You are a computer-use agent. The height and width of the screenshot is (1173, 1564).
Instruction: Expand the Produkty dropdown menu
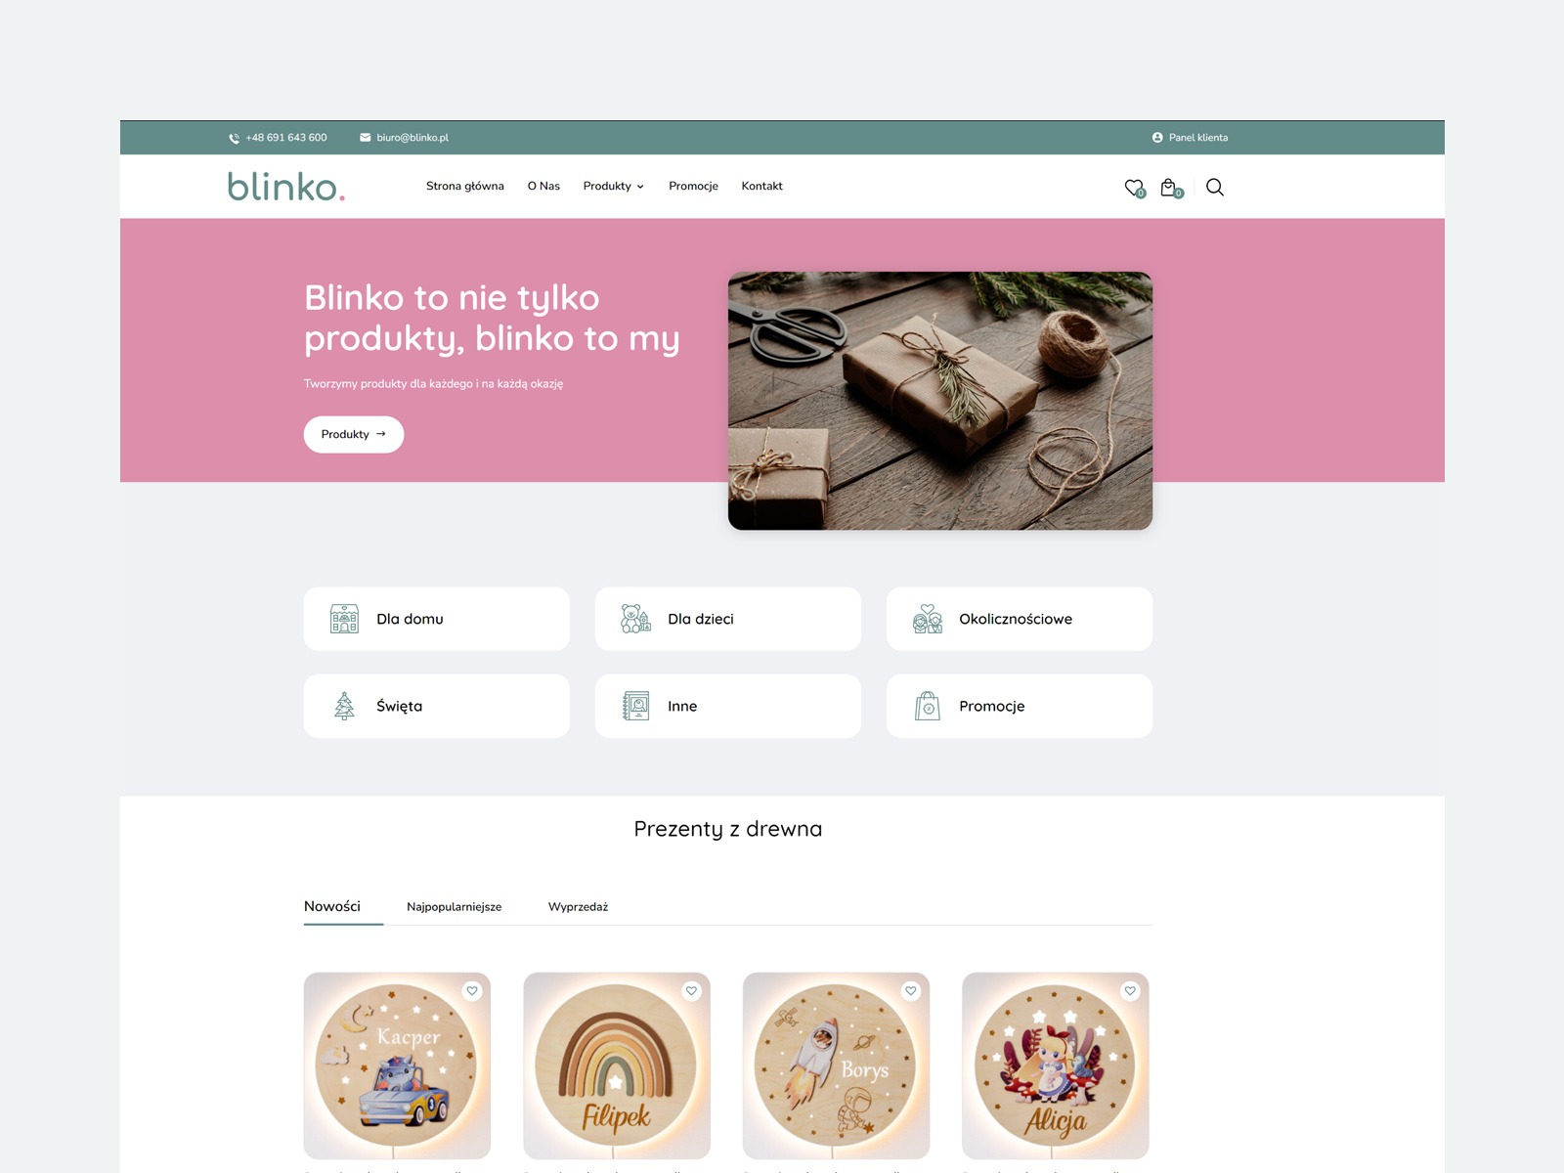tap(613, 186)
